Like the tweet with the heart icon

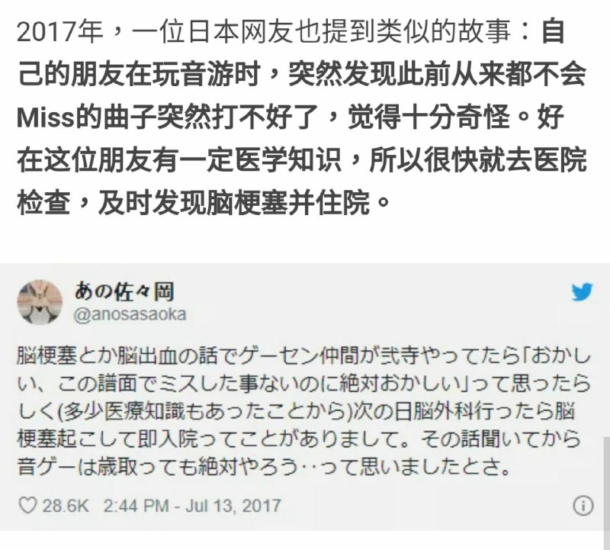pyautogui.click(x=27, y=505)
